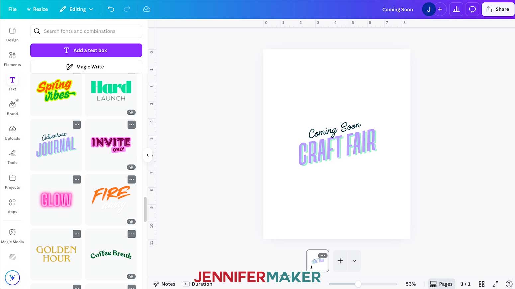The width and height of the screenshot is (515, 289).
Task: Open the Magic Media app
Action: coord(12,236)
